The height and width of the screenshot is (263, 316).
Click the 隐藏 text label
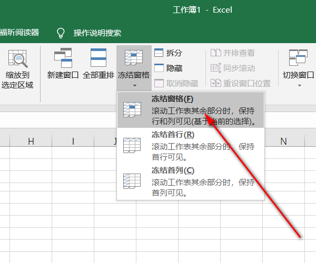tap(174, 68)
